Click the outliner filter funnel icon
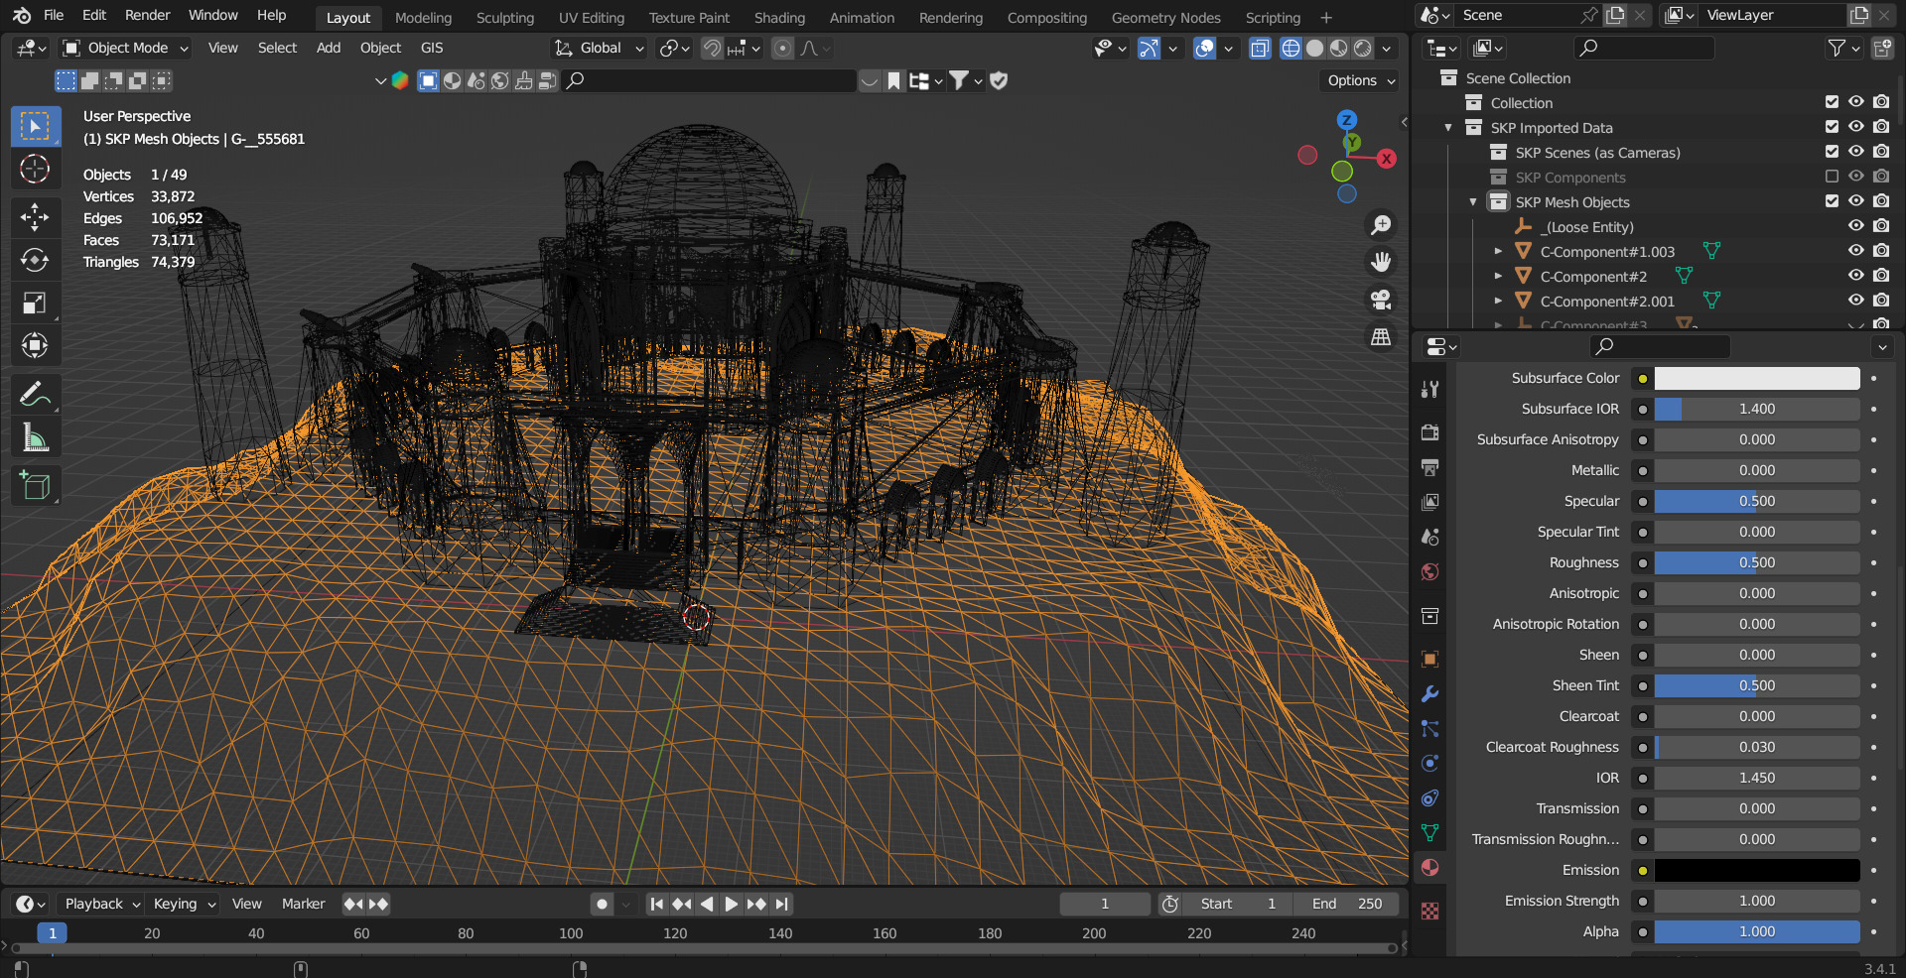Image resolution: width=1906 pixels, height=978 pixels. click(1838, 48)
